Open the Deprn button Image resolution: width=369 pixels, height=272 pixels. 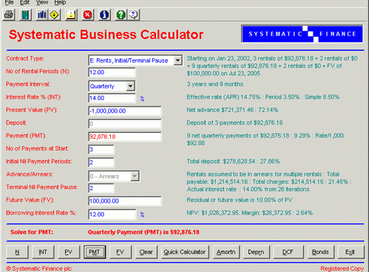(x=256, y=252)
